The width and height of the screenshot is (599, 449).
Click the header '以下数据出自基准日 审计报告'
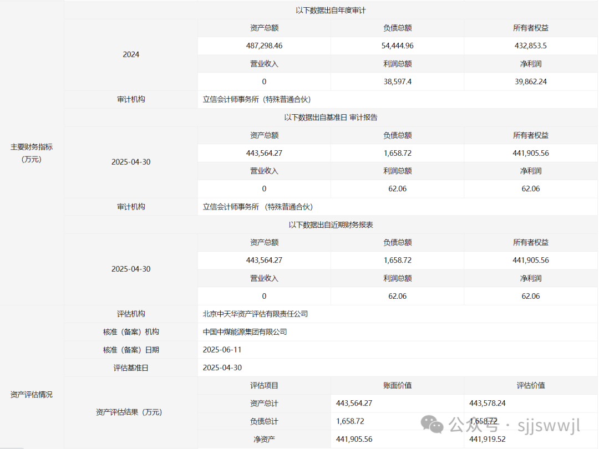(331, 118)
